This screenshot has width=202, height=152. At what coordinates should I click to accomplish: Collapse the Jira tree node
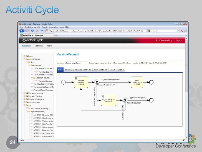24,105
